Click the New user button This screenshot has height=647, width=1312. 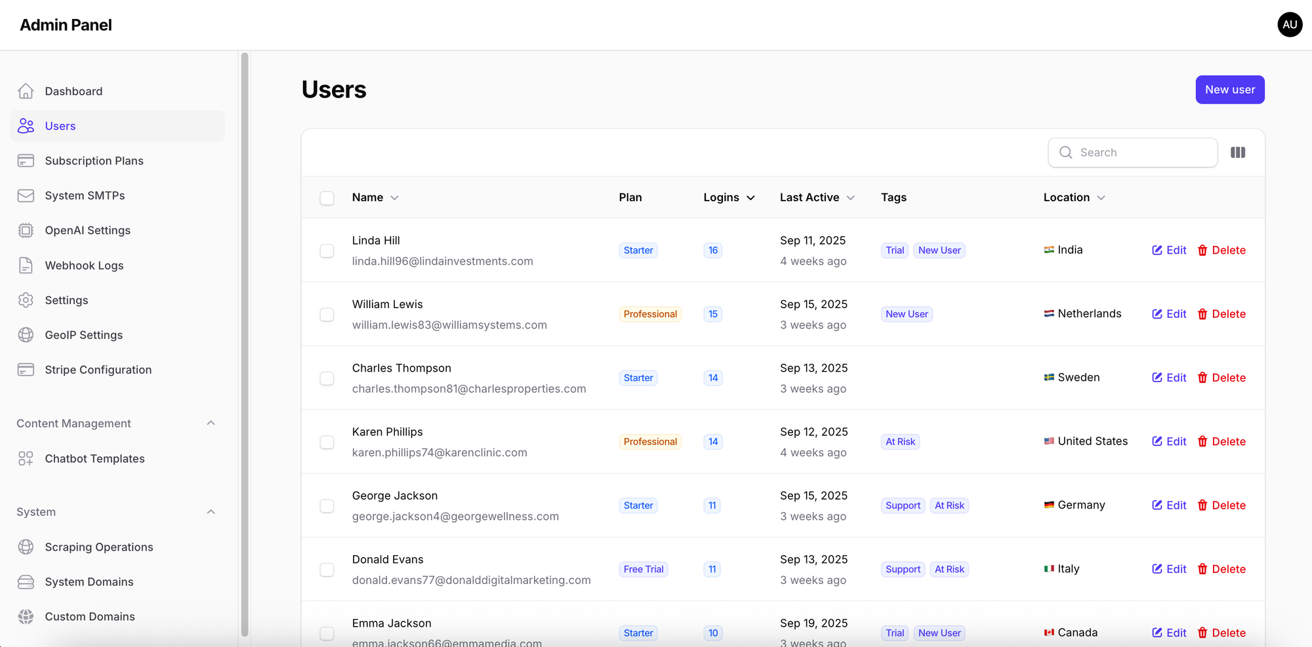[x=1229, y=90]
